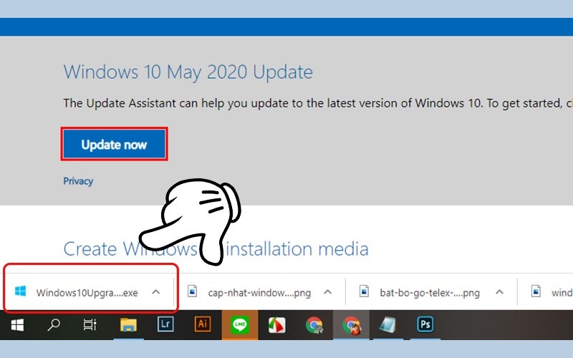Image resolution: width=573 pixels, height=358 pixels.
Task: Click the Create Windows installation media heading
Action: tap(216, 248)
